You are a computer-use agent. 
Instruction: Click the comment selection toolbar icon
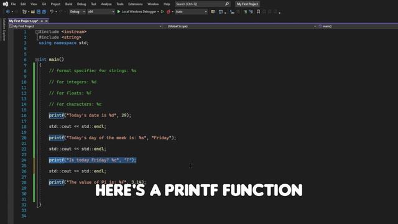[245, 12]
